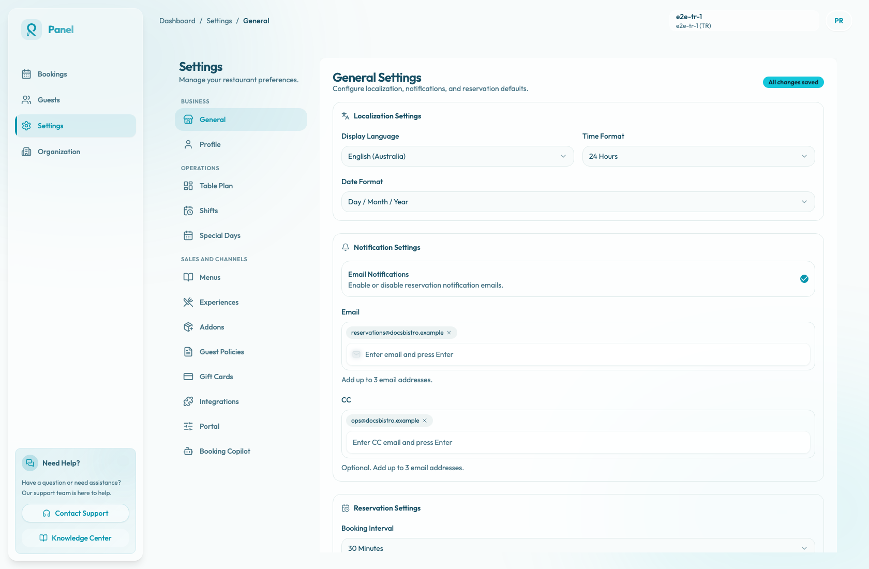The image size is (869, 569).
Task: Click the Menus book icon
Action: [188, 277]
